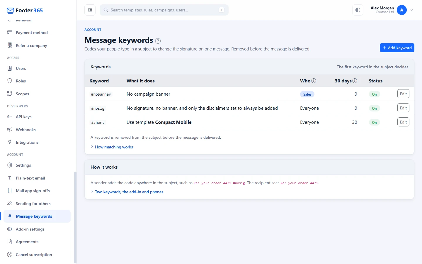Click the Add-in settings puzzle icon
Screen dimensions: 422x264
[10, 229]
